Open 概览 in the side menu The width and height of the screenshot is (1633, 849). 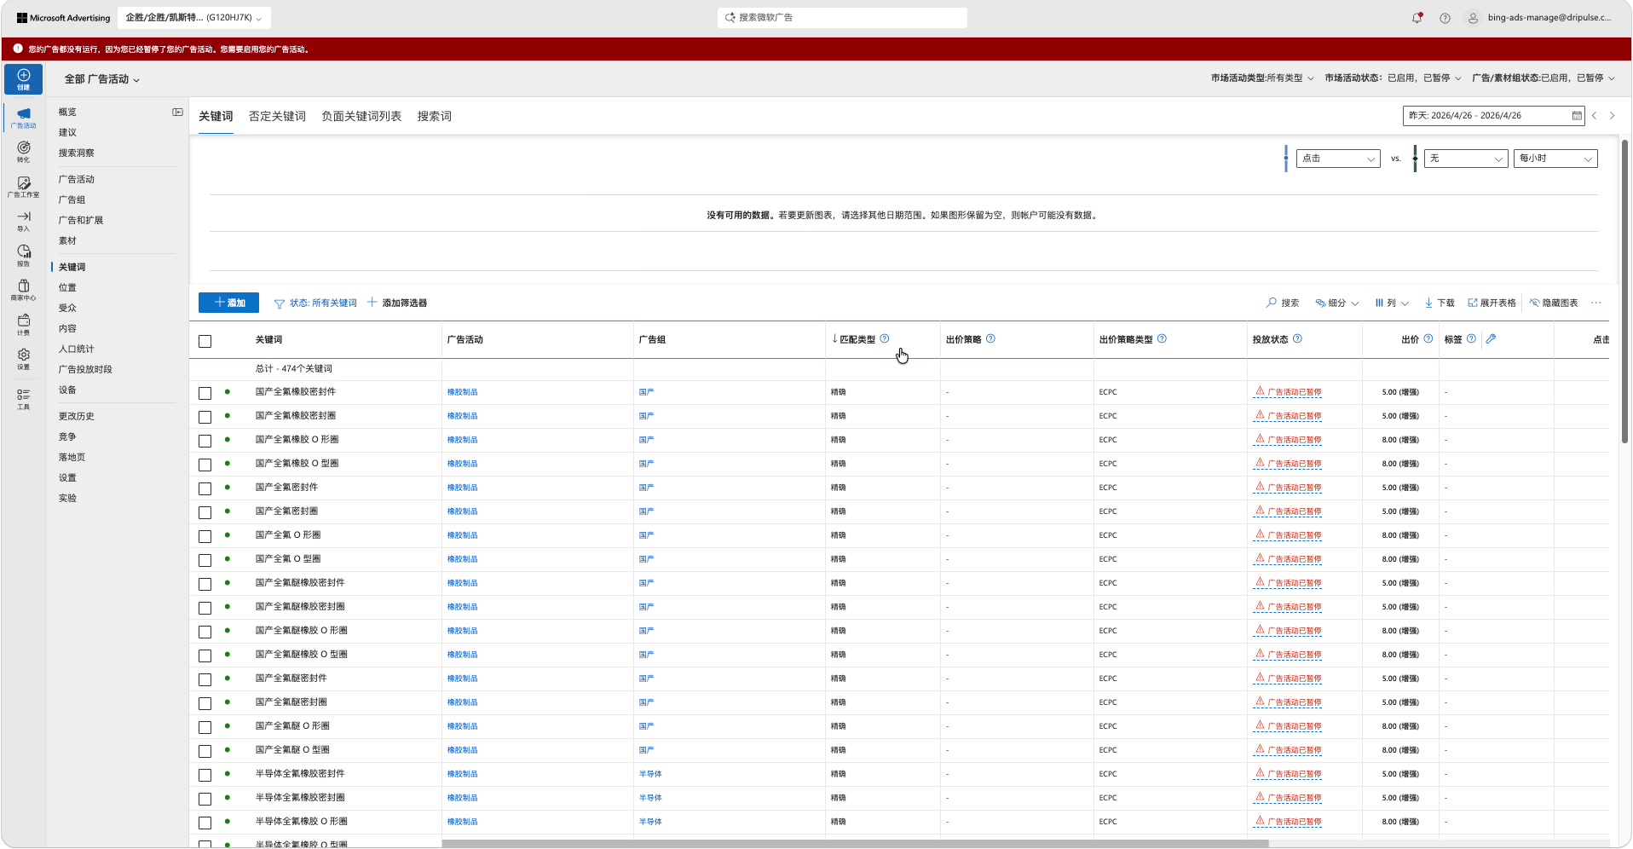(x=67, y=112)
